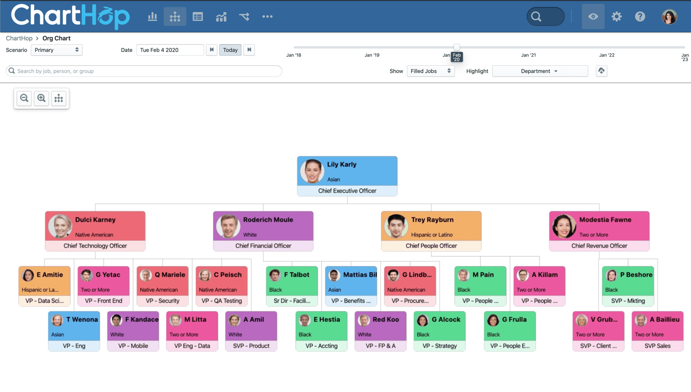This screenshot has width=691, height=392.
Task: Open the org chart view icon
Action: coord(175,16)
